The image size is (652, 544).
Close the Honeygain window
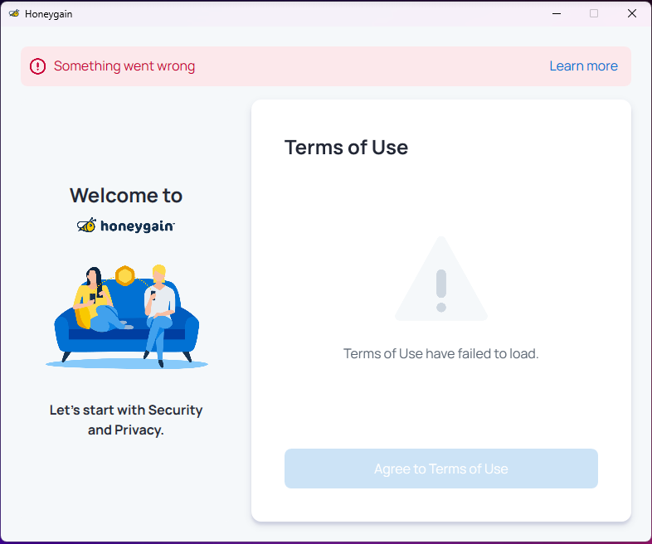(632, 14)
